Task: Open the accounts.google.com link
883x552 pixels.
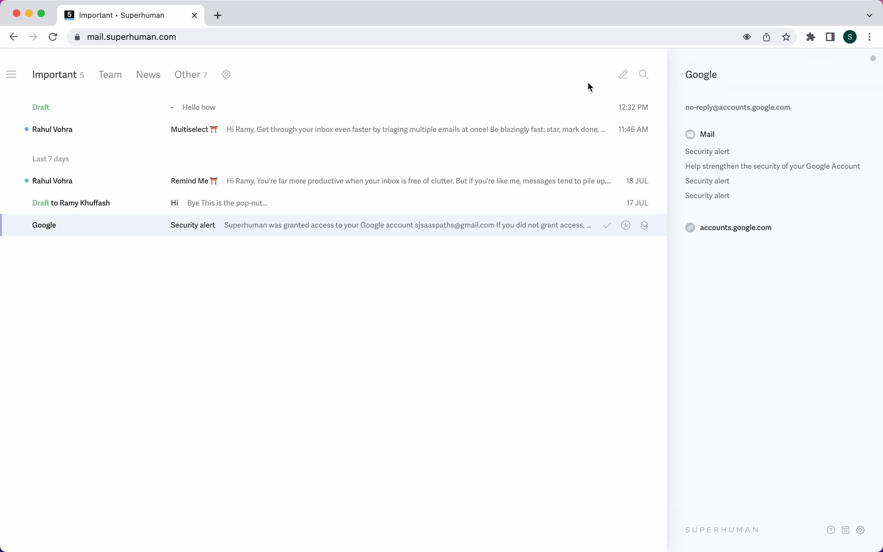Action: (x=735, y=228)
